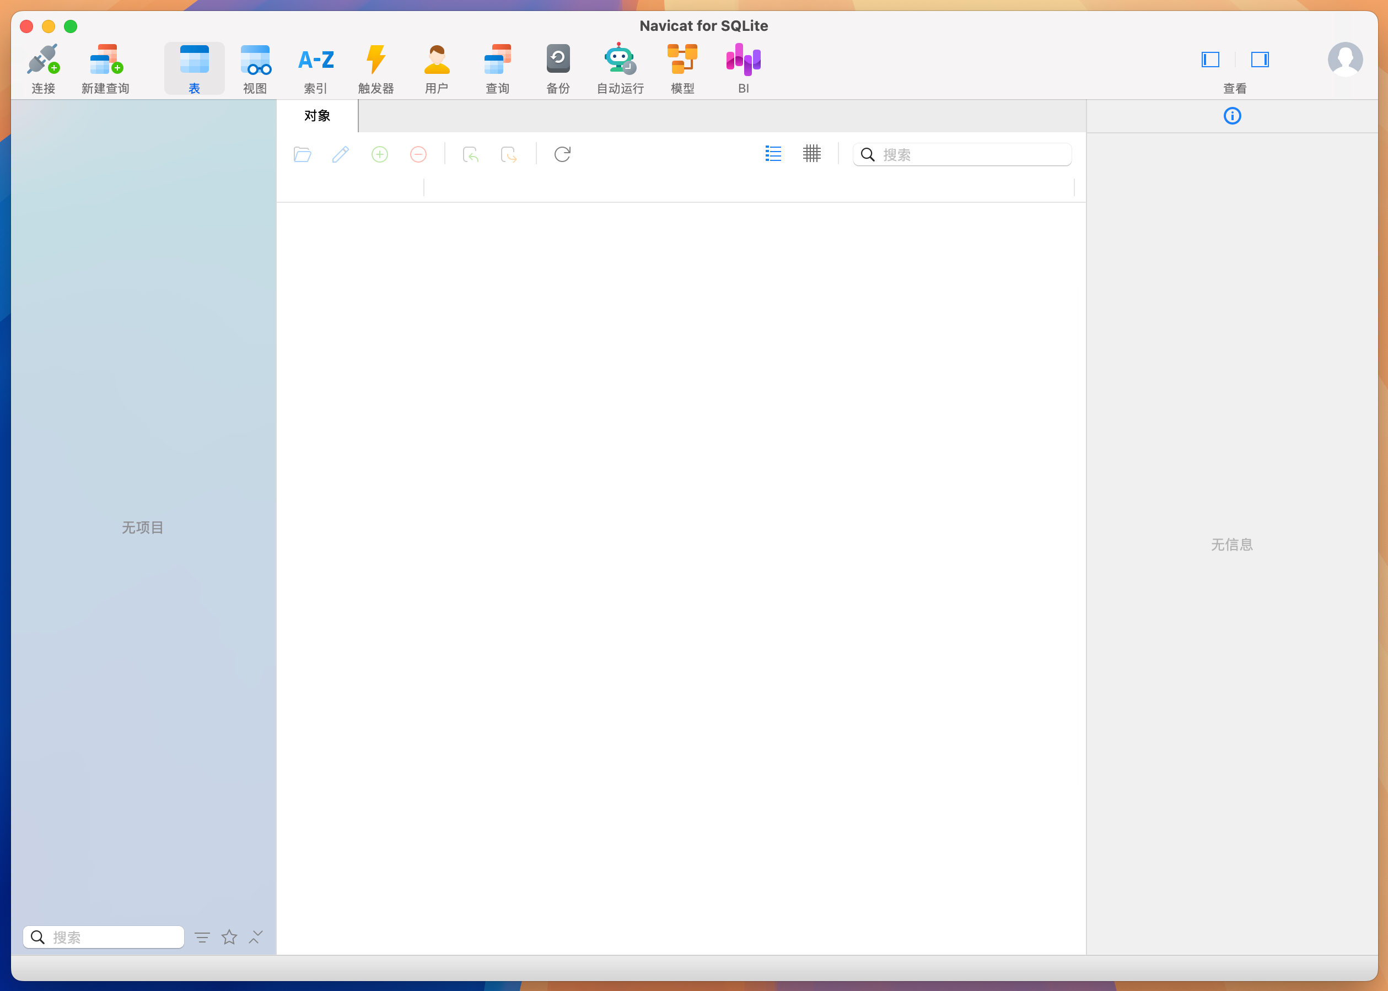Minimize window with the yellow button
The height and width of the screenshot is (991, 1388).
pos(48,26)
